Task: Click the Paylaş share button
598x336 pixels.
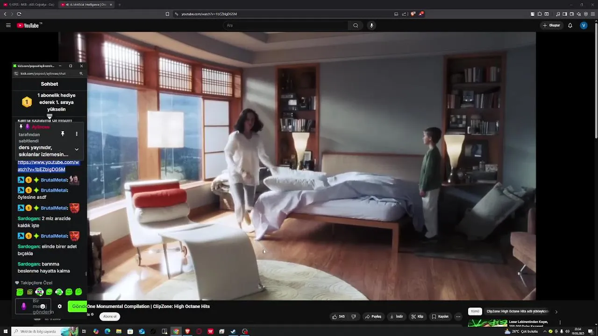Action: (x=373, y=316)
